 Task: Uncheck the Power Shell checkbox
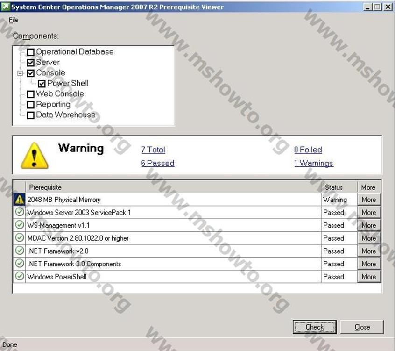(x=42, y=84)
